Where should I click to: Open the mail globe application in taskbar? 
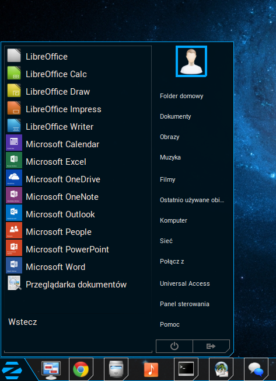221,369
